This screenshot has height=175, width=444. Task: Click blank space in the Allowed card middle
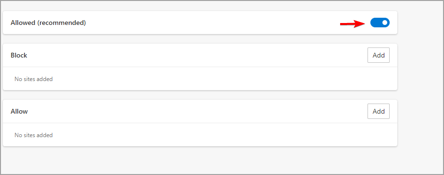coord(212,23)
